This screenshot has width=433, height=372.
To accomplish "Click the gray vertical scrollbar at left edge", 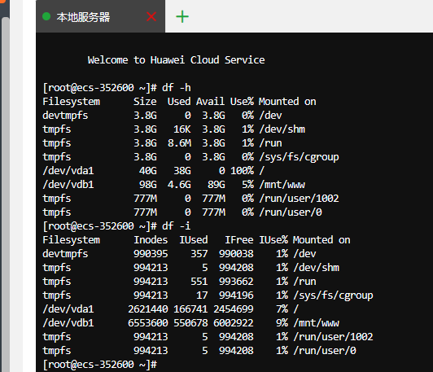I will coord(5,193).
